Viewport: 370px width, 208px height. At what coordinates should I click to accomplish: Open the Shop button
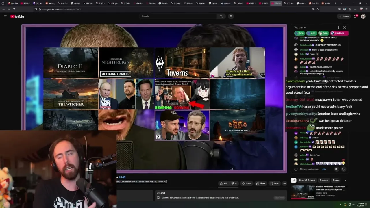click(260, 183)
